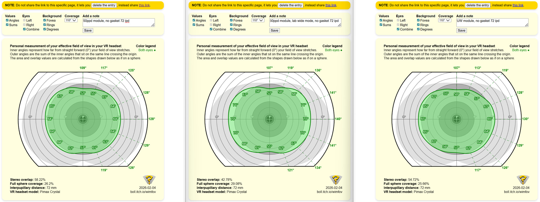The height and width of the screenshot is (202, 540).
Task: Uncheck the Combine checkbox in the middle panel
Action: point(211,29)
